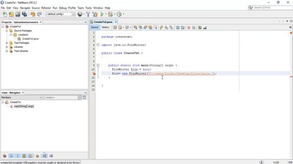
Task: Click the Shift Line Right icon
Action: (183, 27)
